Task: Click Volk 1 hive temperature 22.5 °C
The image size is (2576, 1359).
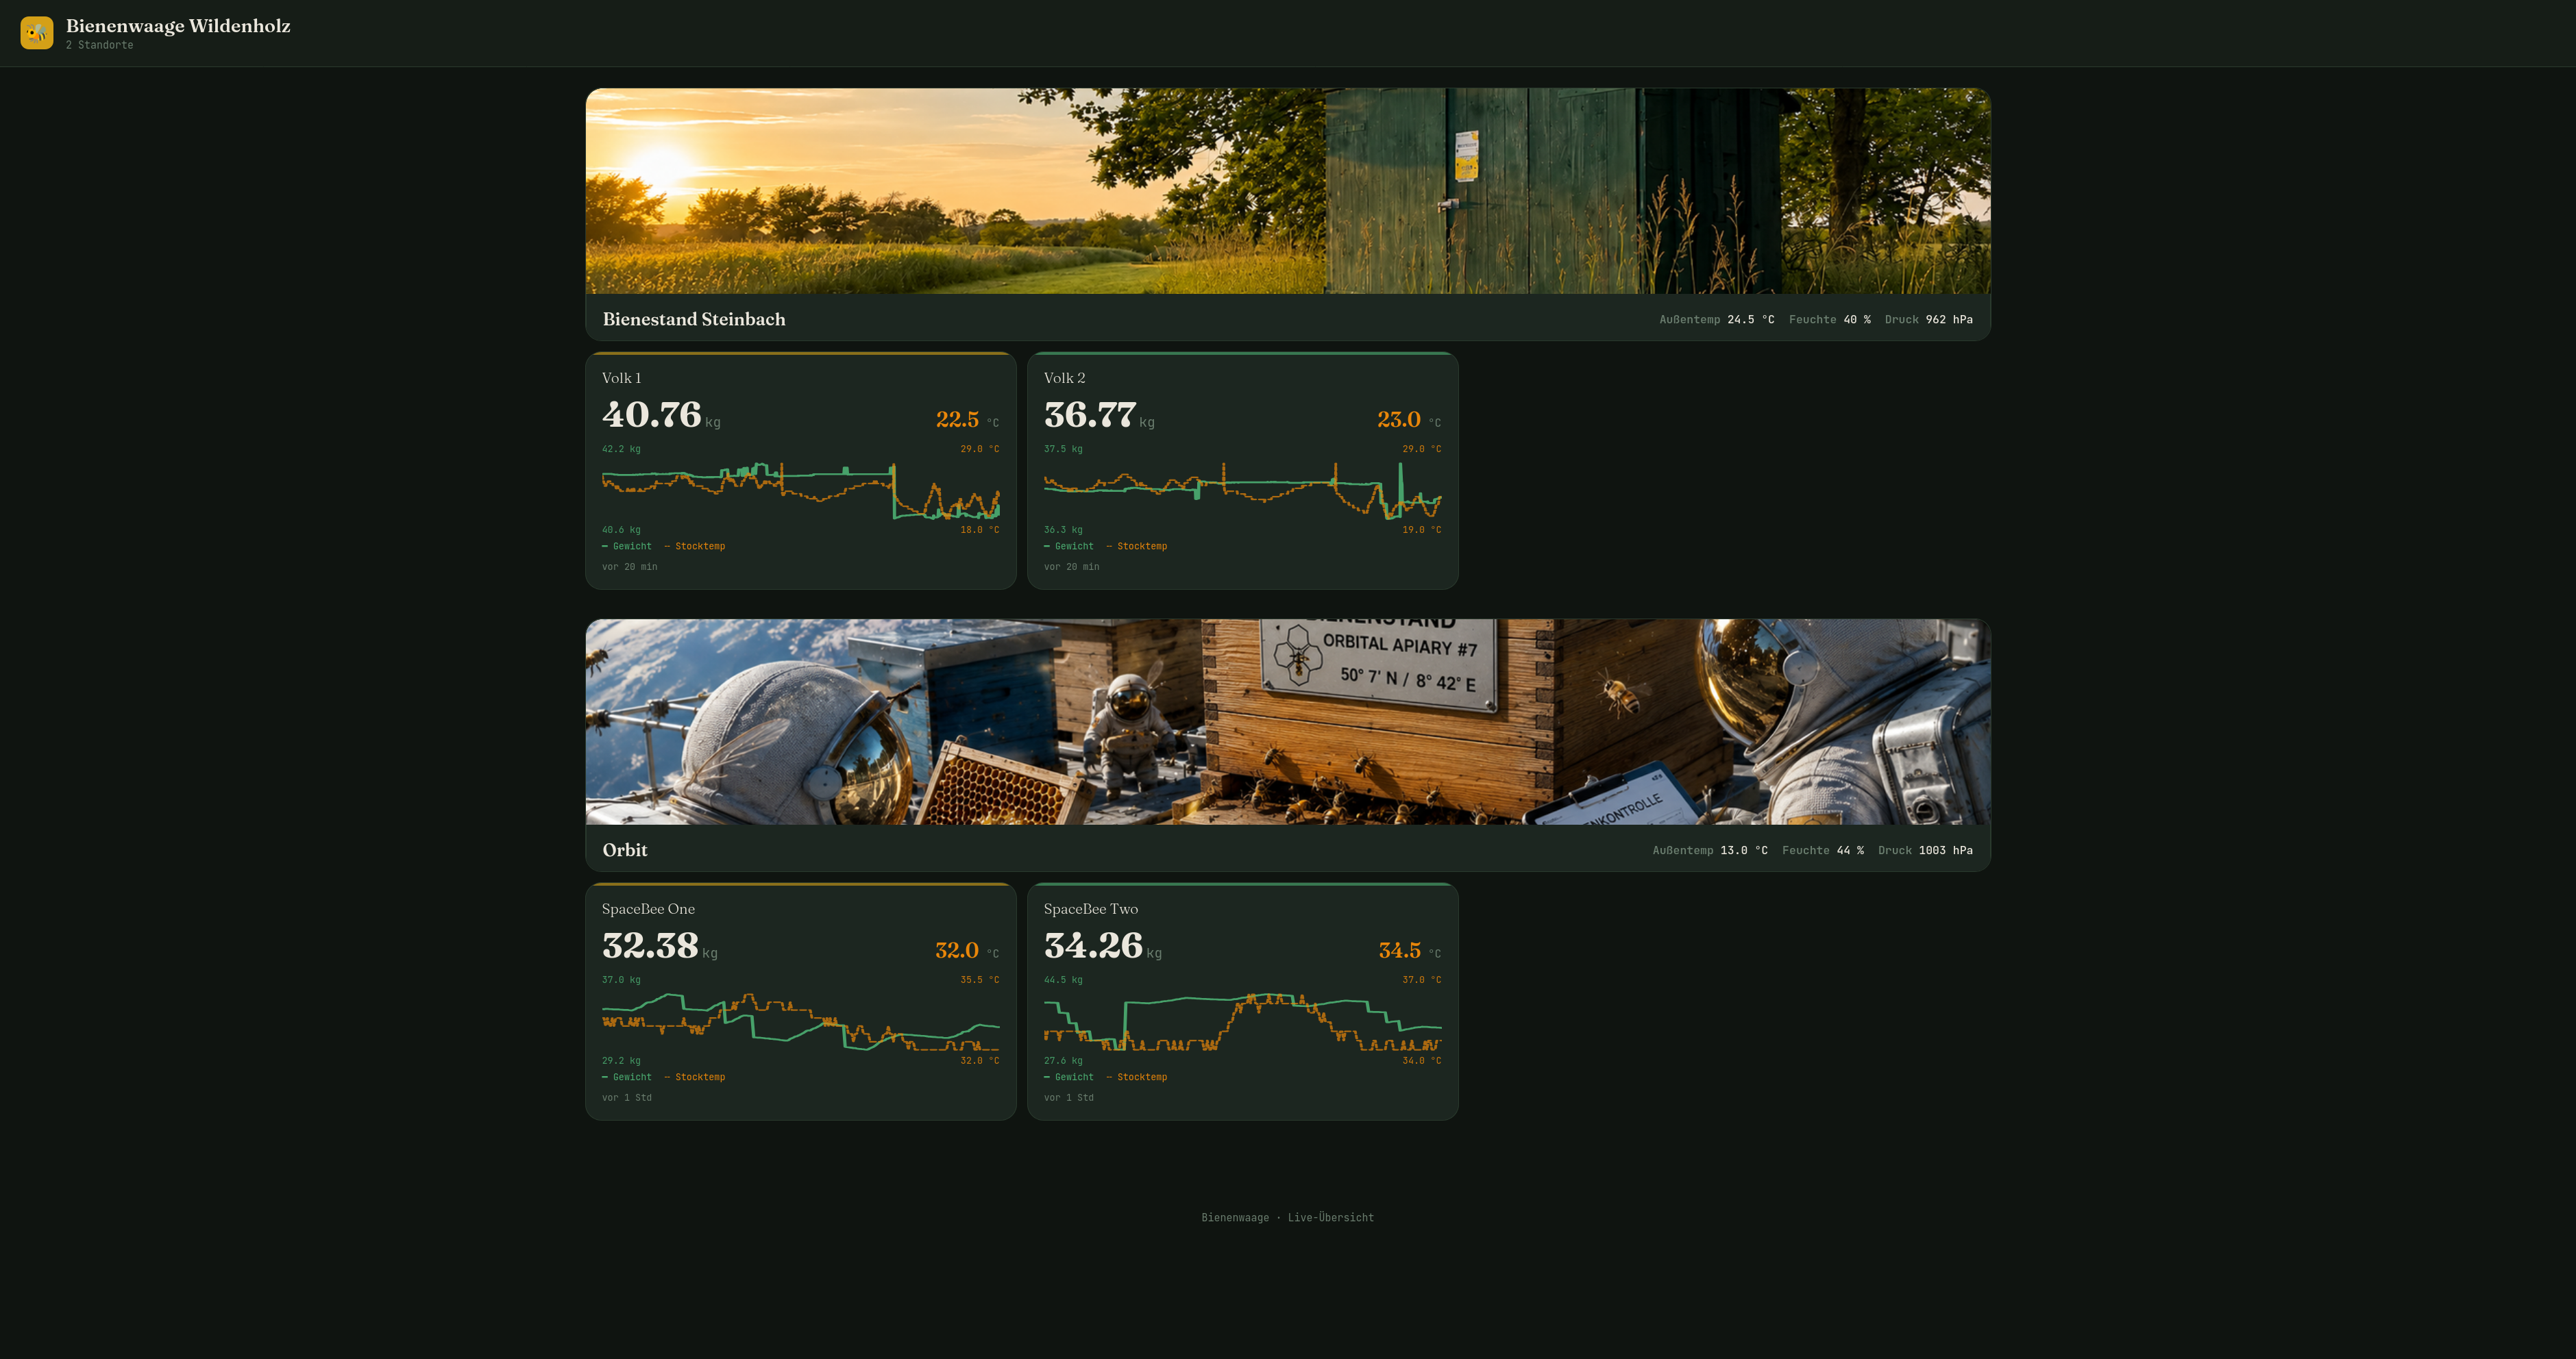Action: 967,420
